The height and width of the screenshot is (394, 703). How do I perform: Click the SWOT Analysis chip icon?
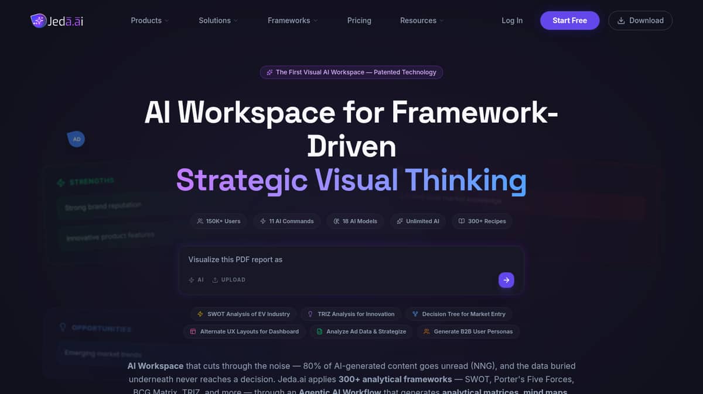coord(201,314)
